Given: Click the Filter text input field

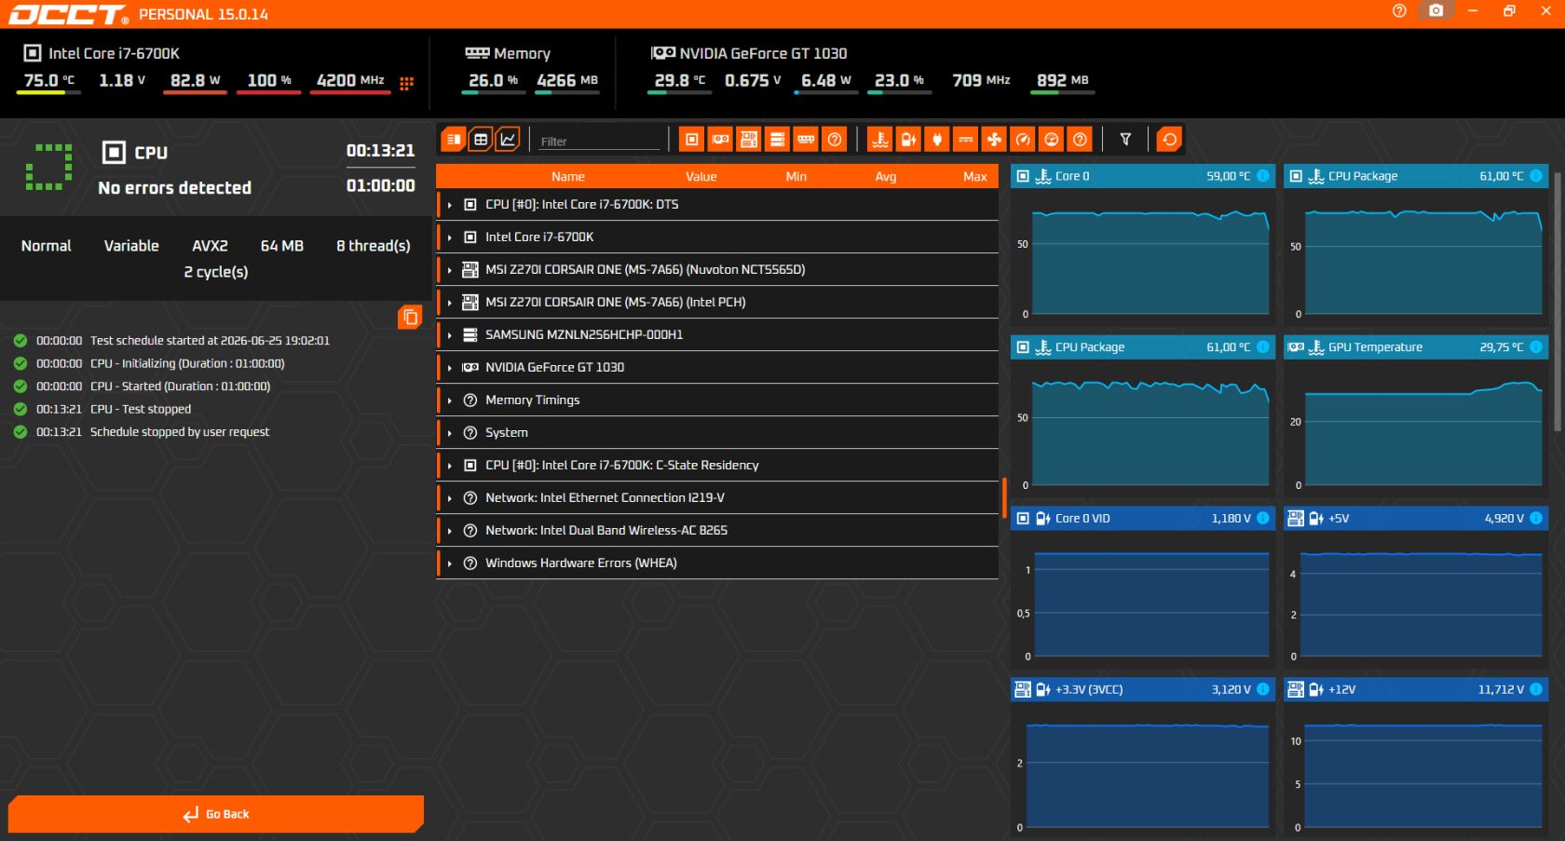Looking at the screenshot, I should click(599, 142).
